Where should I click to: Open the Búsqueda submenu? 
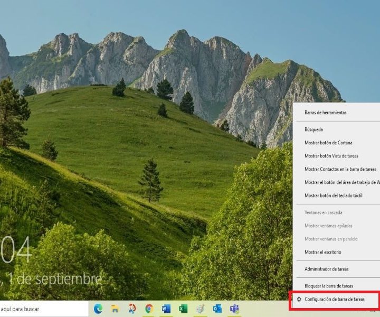pyautogui.click(x=336, y=129)
